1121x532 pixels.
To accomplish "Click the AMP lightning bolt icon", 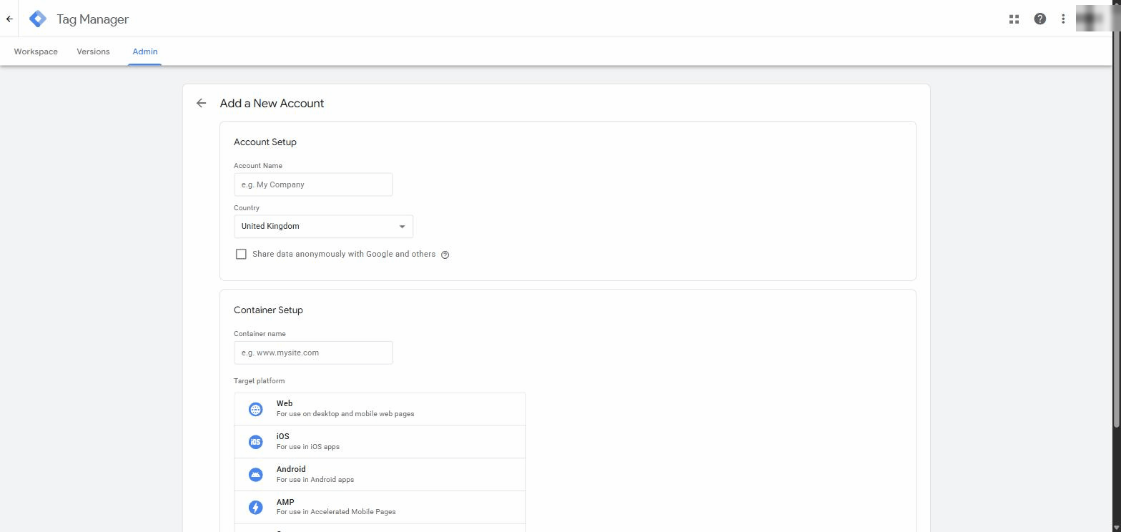I will [255, 508].
